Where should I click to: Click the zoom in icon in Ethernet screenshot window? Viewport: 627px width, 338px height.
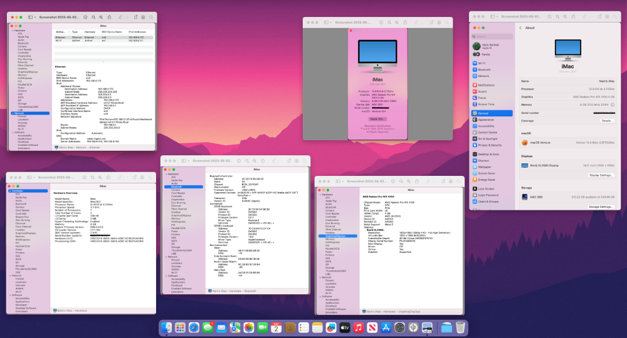101,17
